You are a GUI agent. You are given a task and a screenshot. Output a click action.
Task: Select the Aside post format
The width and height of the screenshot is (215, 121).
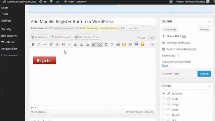pos(164,99)
